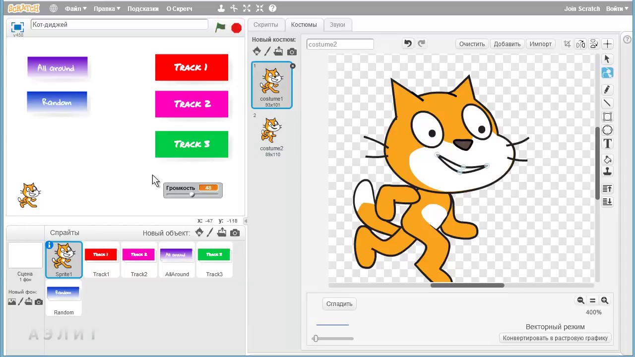Select the Duplicate stamp tool in top bar

(x=221, y=8)
